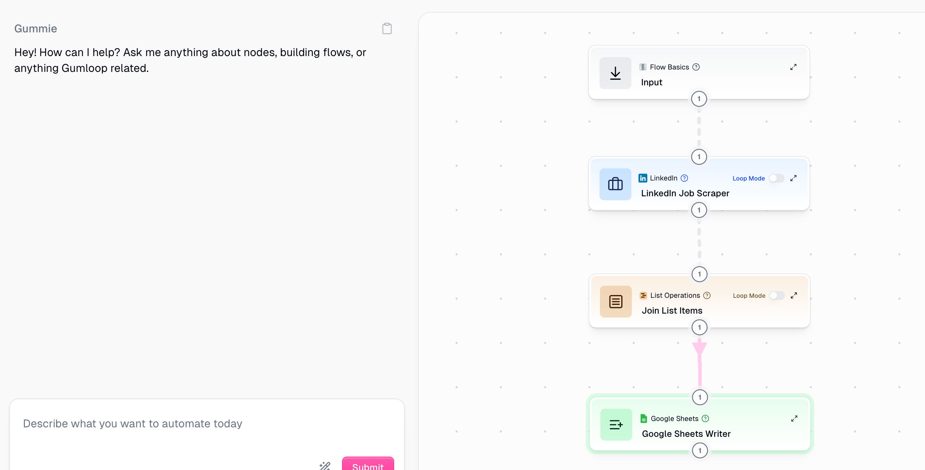Click the Join List Items list icon
This screenshot has height=470, width=925.
[615, 301]
